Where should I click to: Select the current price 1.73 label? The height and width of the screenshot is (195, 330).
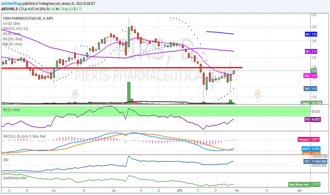pyautogui.click(x=314, y=71)
